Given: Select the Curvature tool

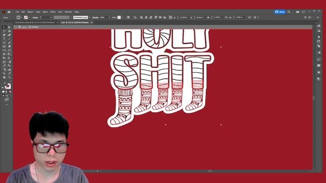Looking at the screenshot, I should click(9, 35).
